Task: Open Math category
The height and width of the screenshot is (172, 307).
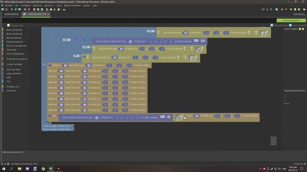Action: click(x=8, y=77)
